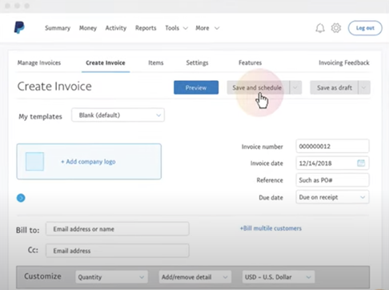Expand Save and schedule arrow options

click(x=295, y=87)
